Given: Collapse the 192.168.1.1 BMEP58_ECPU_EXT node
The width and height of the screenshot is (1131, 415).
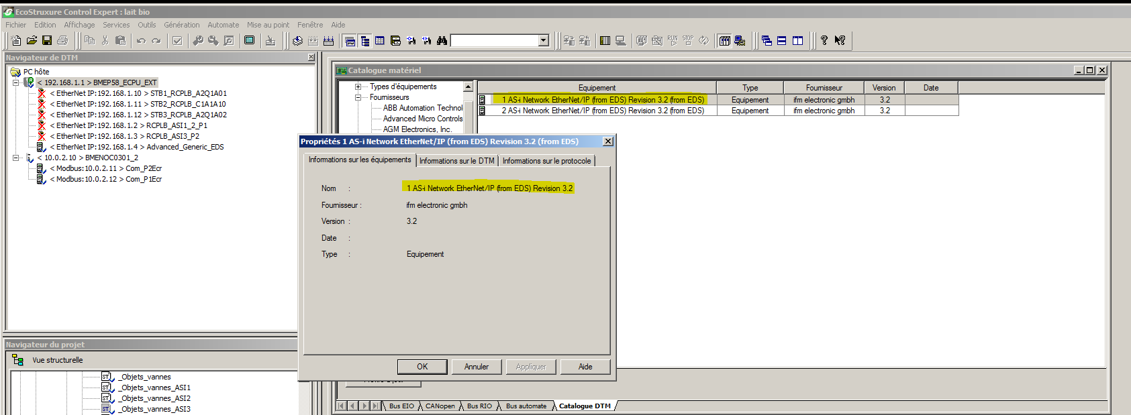Looking at the screenshot, I should click(x=15, y=83).
